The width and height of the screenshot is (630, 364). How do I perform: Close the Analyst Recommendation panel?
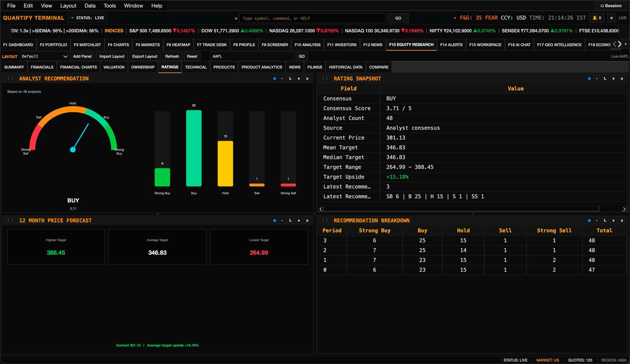pos(307,78)
